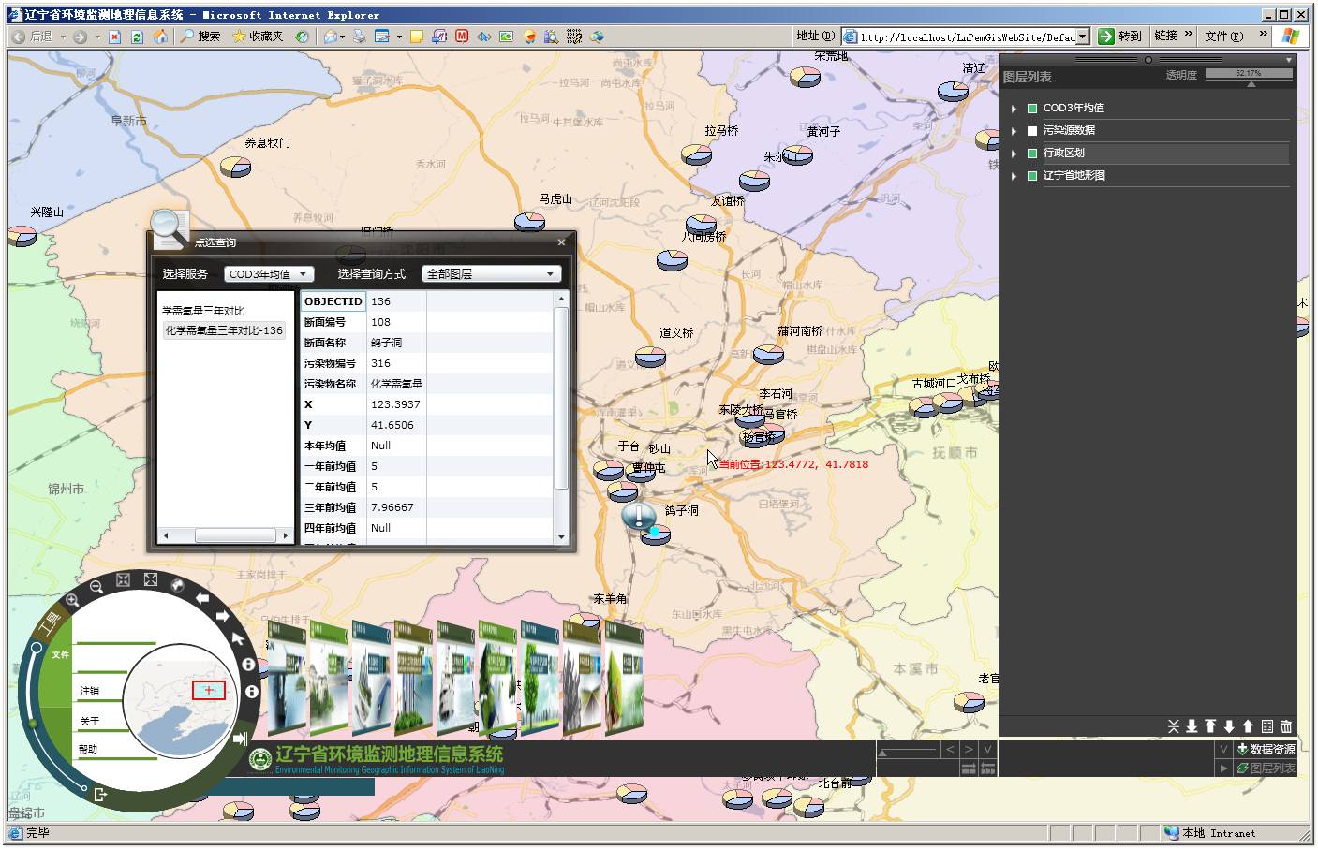
Task: Expand the 行政区划 layer tree node
Action: (x=1014, y=154)
